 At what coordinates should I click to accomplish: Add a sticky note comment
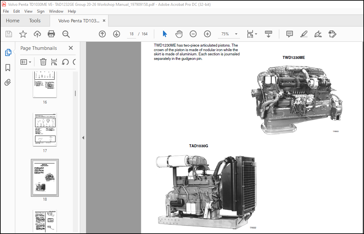[290, 34]
